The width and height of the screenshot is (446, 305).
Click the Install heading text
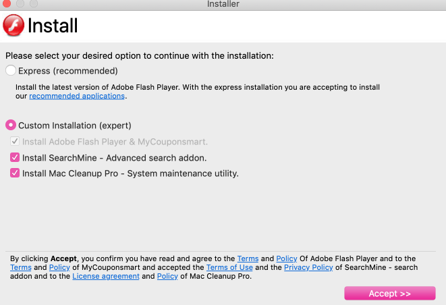coord(53,26)
